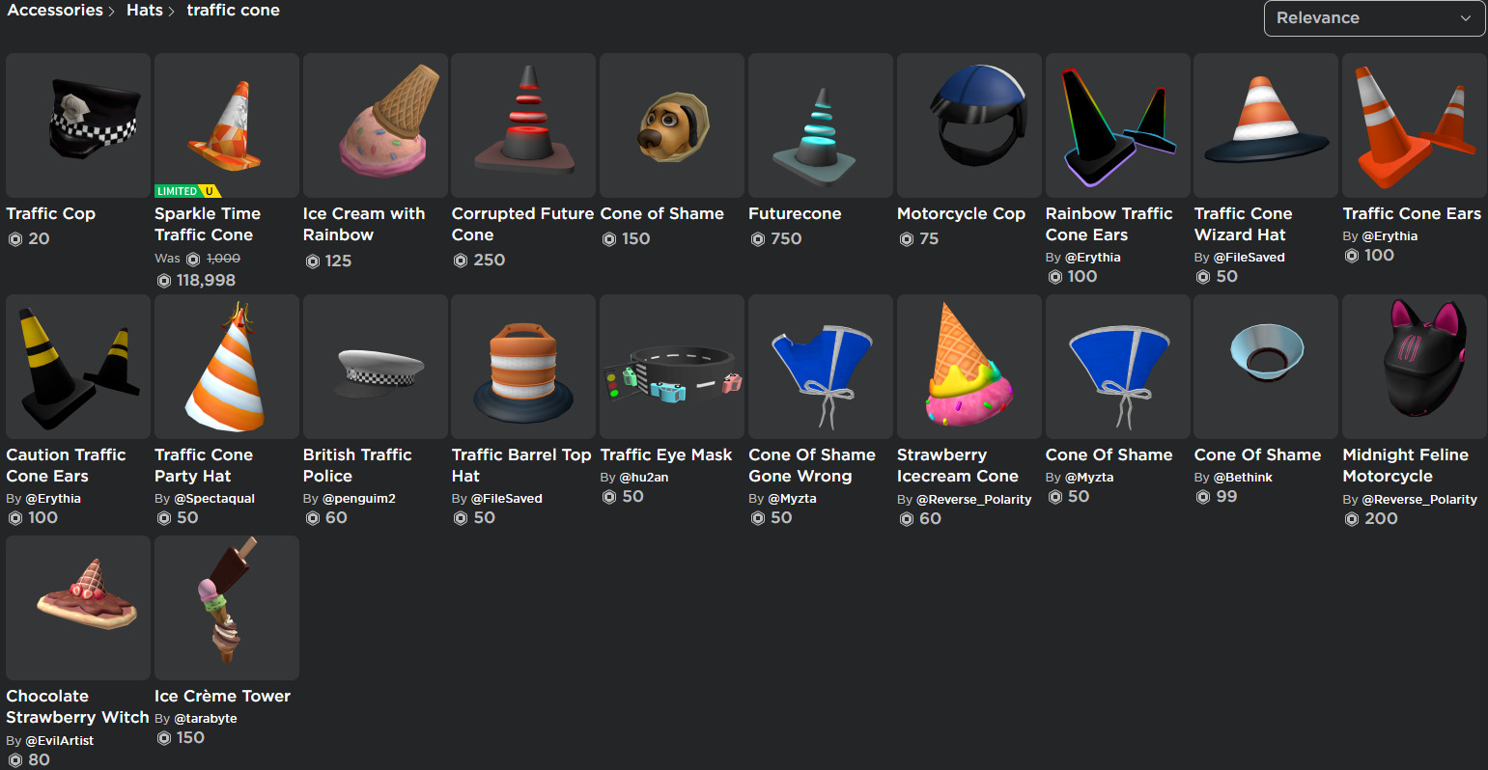
Task: Open the Relevance sort dropdown
Action: coord(1373,17)
